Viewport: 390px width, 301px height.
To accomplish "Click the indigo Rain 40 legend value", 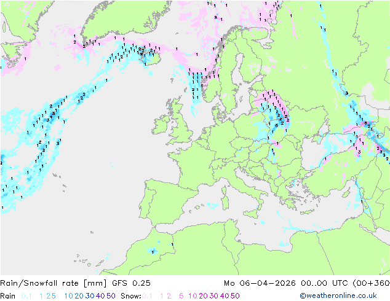I will coord(100,296).
